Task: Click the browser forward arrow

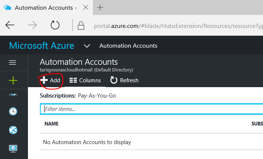Action: (x=32, y=25)
